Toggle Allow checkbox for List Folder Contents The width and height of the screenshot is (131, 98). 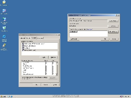tap(46, 68)
